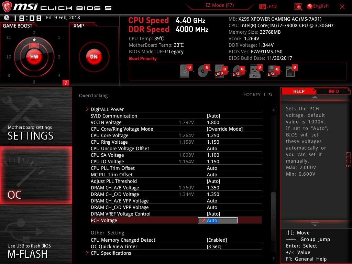Open Adjust PLL Threshold [Auto] dropdown

coord(213,181)
